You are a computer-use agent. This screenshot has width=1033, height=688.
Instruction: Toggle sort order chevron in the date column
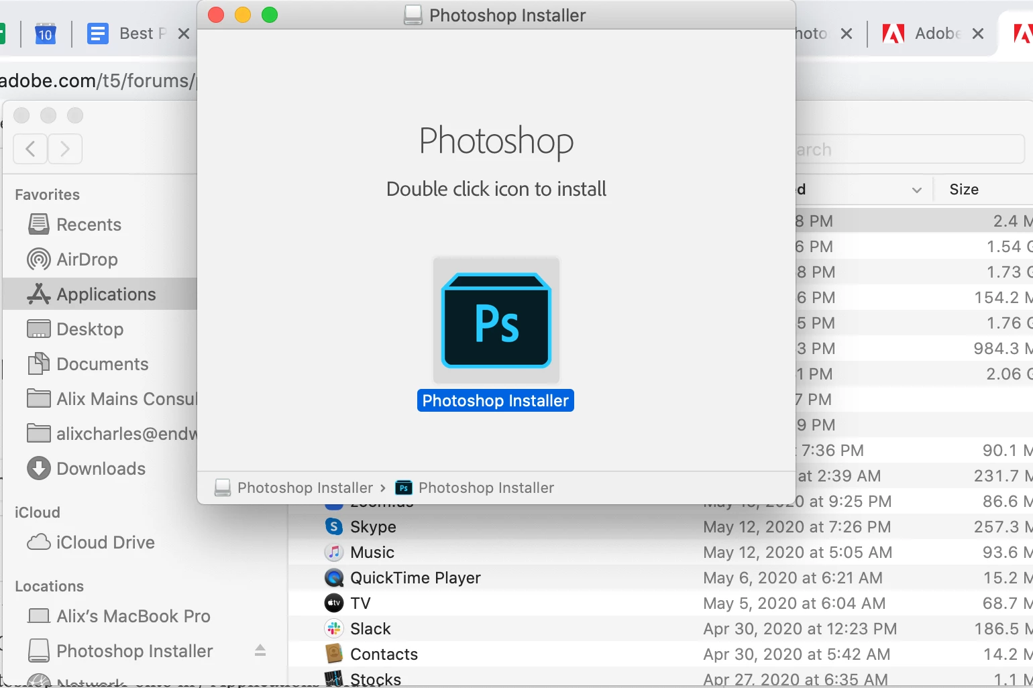pos(916,190)
